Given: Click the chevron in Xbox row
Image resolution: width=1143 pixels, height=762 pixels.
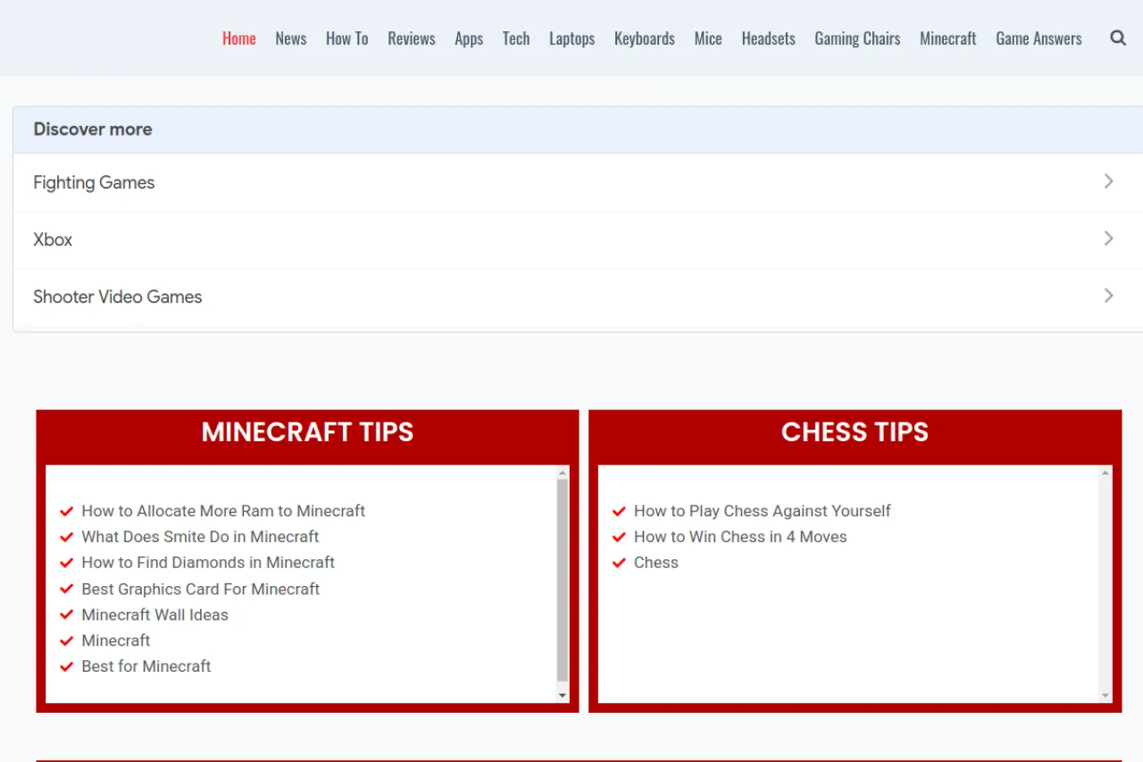Looking at the screenshot, I should pyautogui.click(x=1108, y=239).
